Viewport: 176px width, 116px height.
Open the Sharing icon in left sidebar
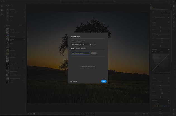pyautogui.click(x=2, y=14)
